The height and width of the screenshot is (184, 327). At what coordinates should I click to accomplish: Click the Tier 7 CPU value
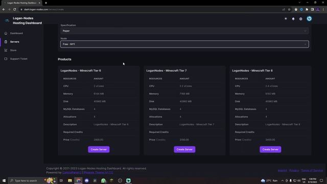185,86
